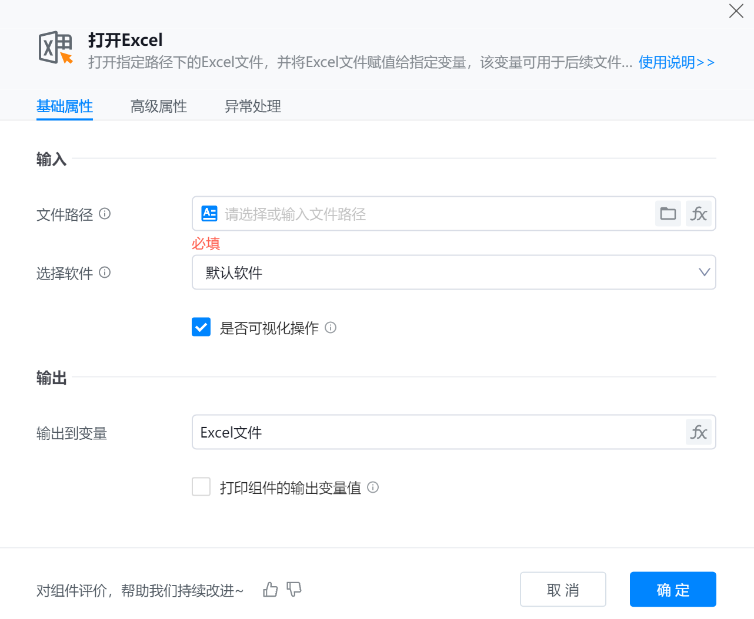Expand the 选择软件 dropdown

click(x=453, y=273)
